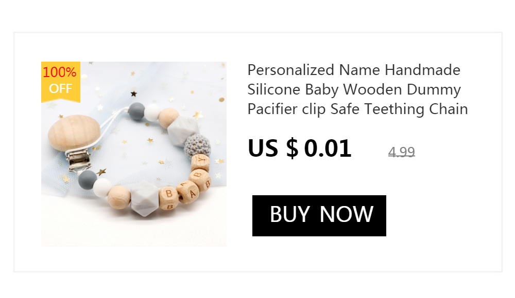Click the black BUY NOW button

pos(319,216)
